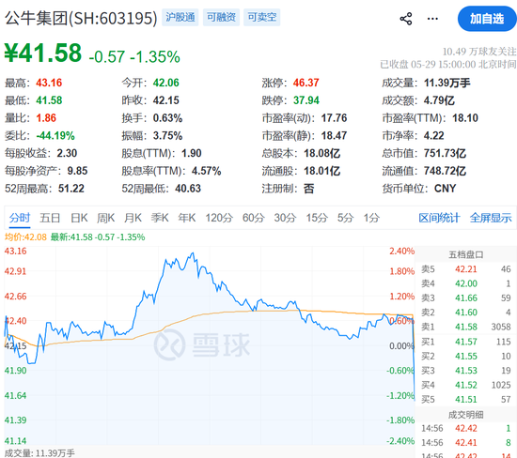Click the 可融资 tag
The height and width of the screenshot is (458, 517).
coord(221,17)
